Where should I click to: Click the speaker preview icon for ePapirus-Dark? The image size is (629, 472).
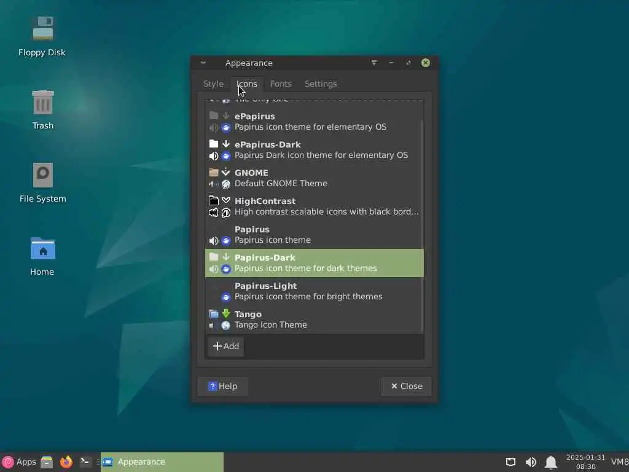[214, 155]
